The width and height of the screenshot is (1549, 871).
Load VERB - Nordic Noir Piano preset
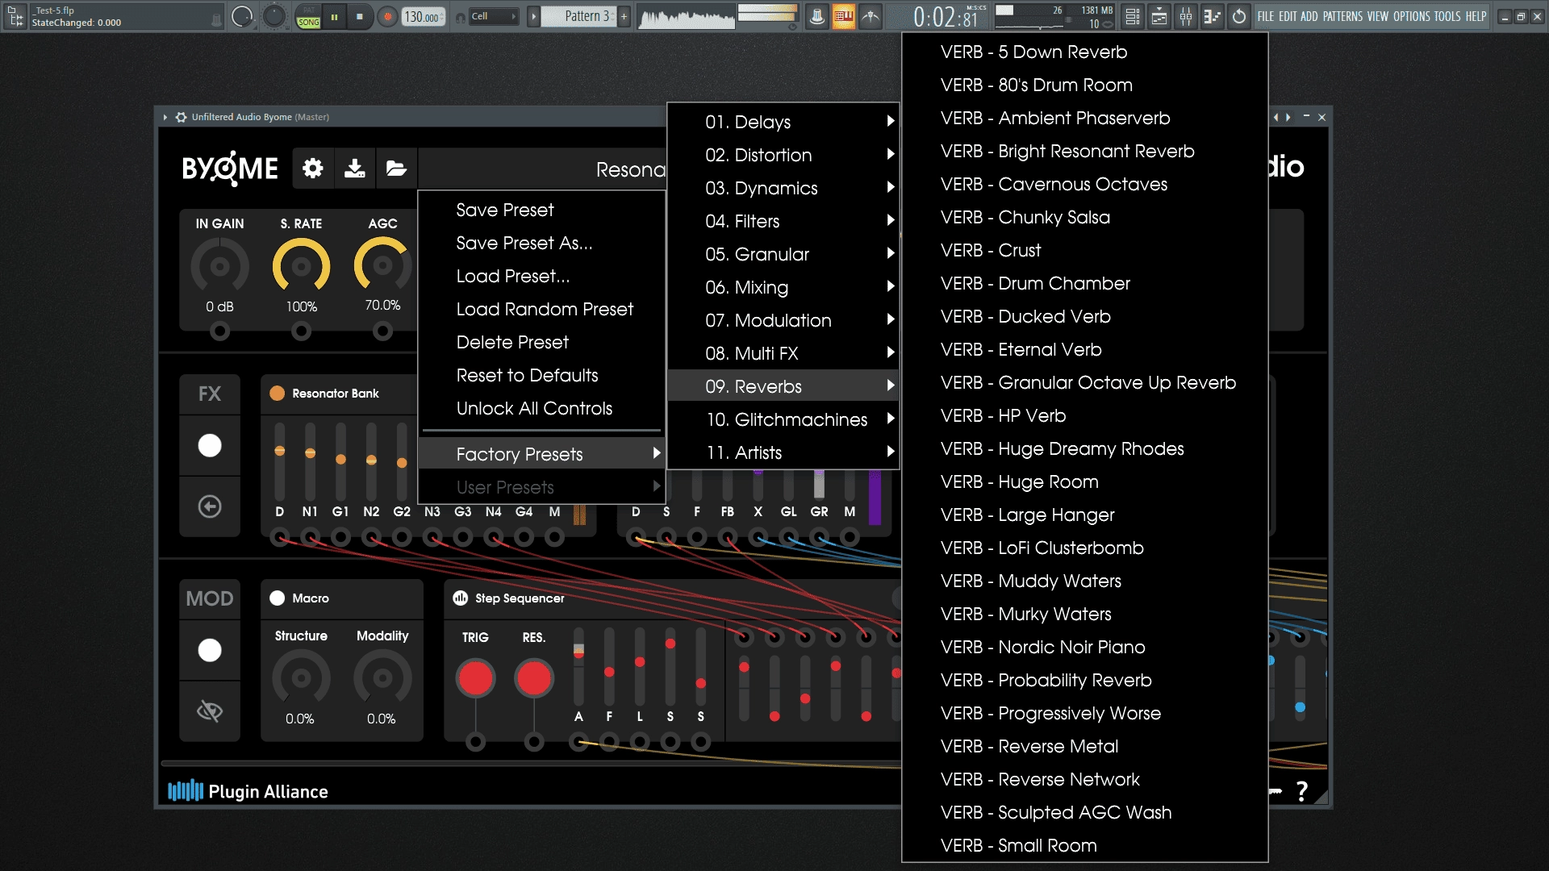(x=1084, y=647)
